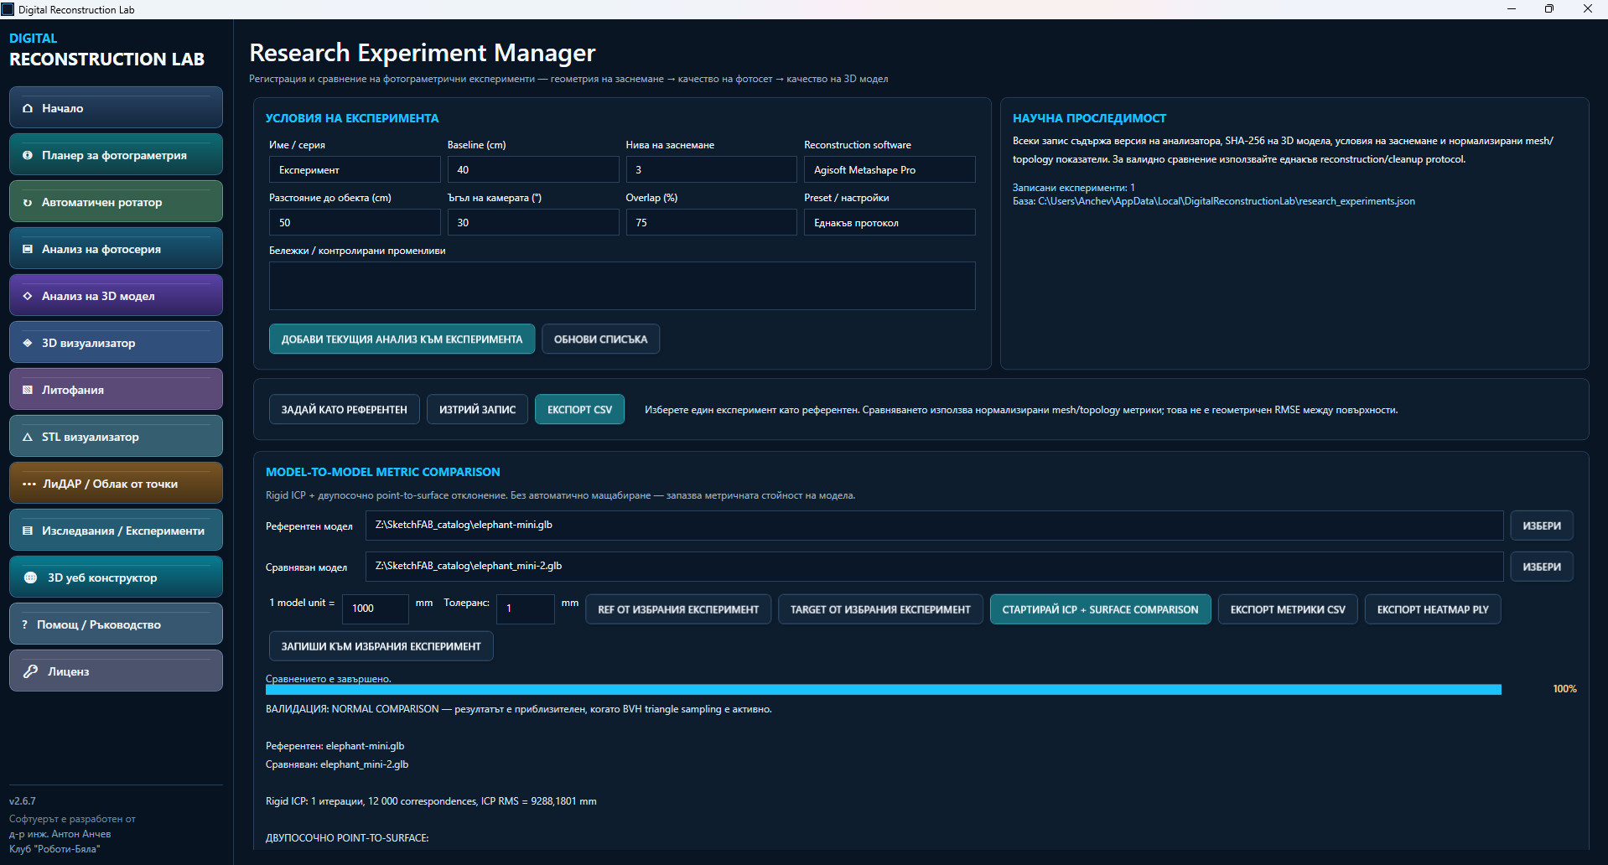1608x865 pixels.
Task: Click the Анализ на фотосерия icon
Action: tap(28, 249)
